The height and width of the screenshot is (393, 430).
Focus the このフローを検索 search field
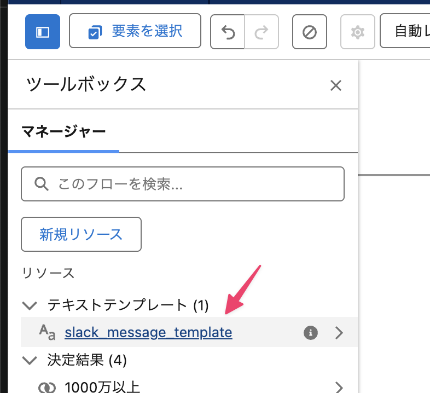point(183,184)
